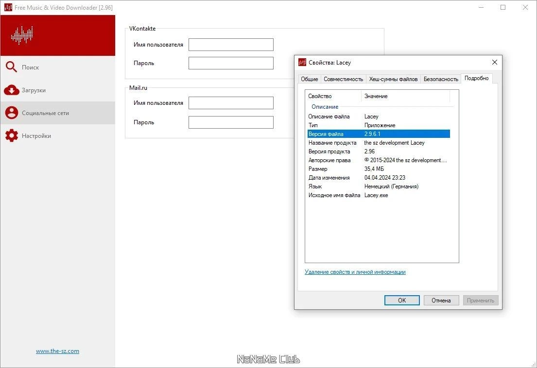Click the app icon in main title bar

(x=8, y=7)
